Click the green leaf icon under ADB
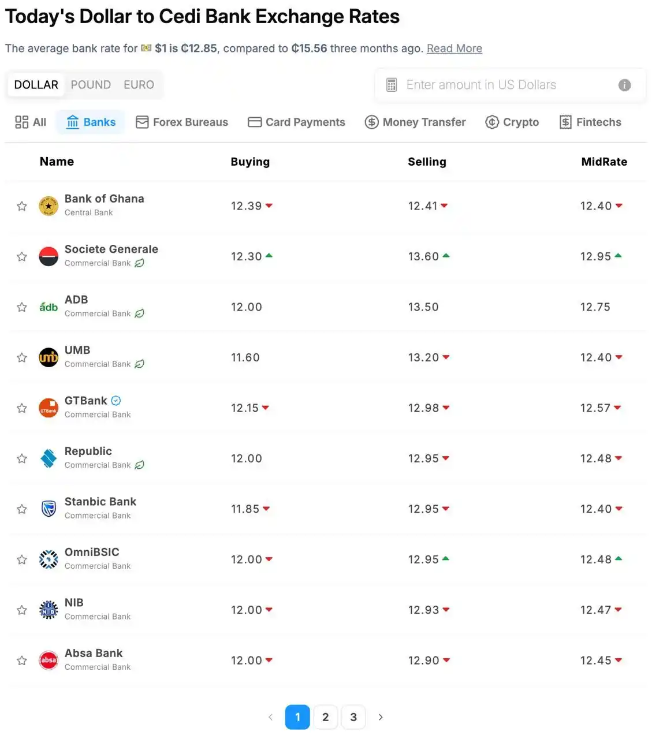This screenshot has width=652, height=739. [139, 313]
